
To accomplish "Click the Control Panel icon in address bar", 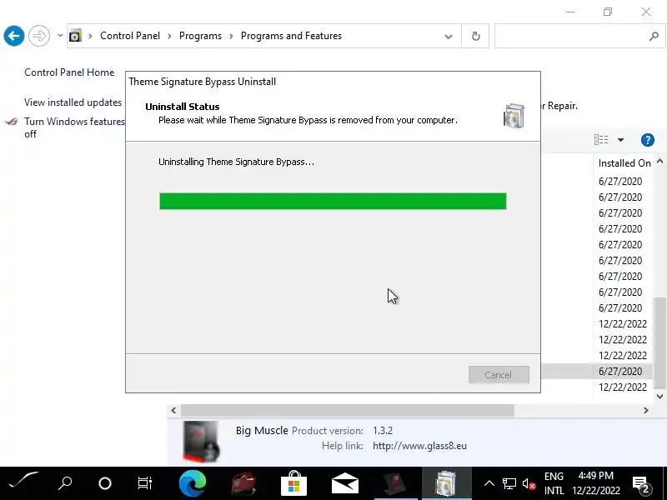I will [75, 36].
